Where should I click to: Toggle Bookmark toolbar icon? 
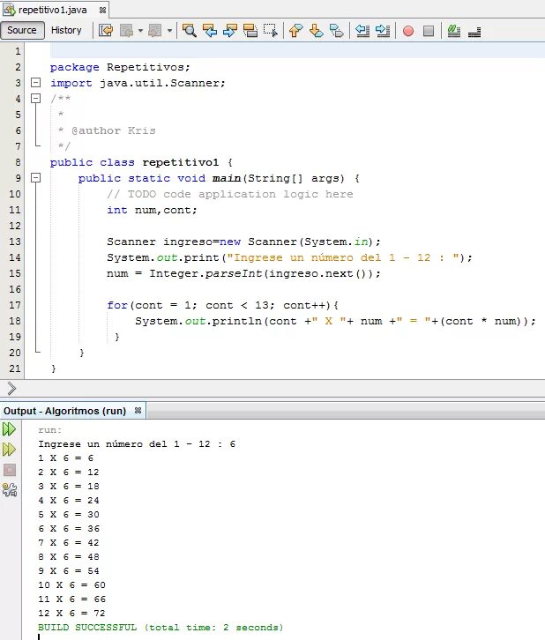tap(336, 31)
